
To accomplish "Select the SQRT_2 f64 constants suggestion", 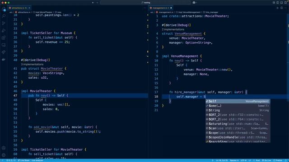I will tap(238, 119).
